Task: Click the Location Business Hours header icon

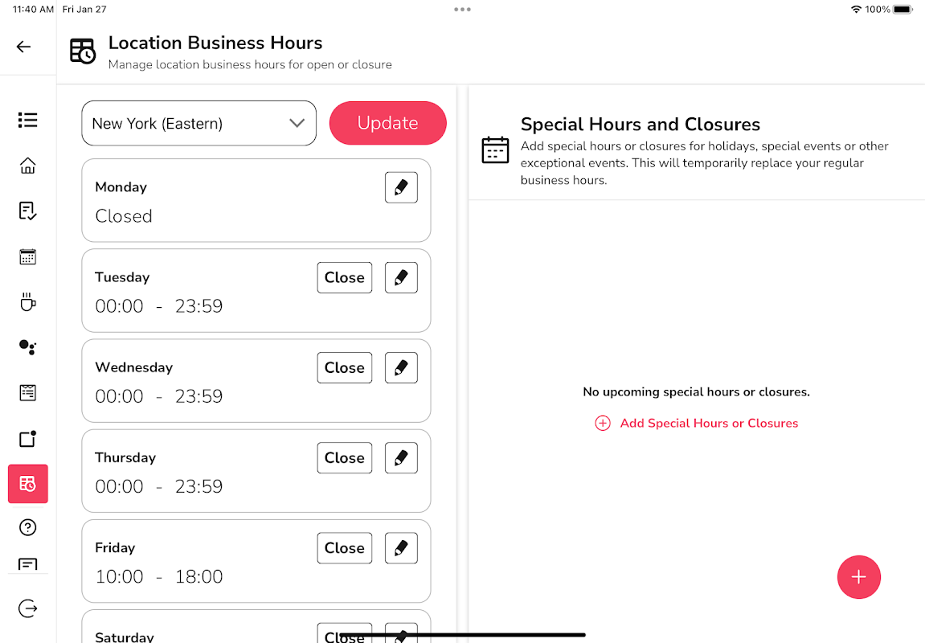Action: (83, 51)
